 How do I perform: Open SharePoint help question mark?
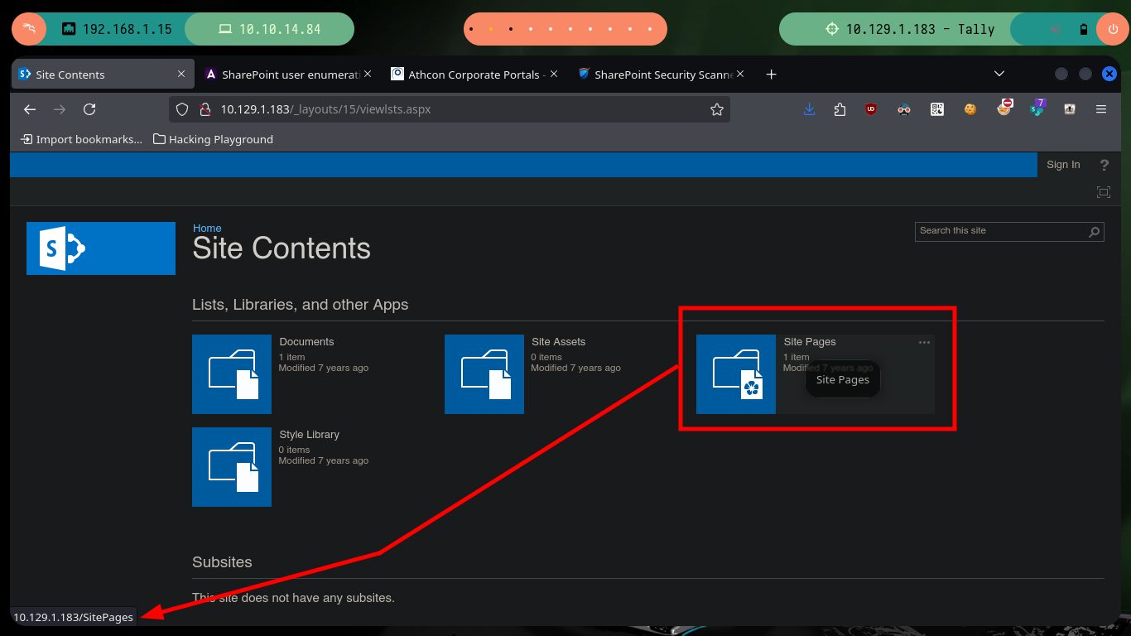pyautogui.click(x=1104, y=165)
